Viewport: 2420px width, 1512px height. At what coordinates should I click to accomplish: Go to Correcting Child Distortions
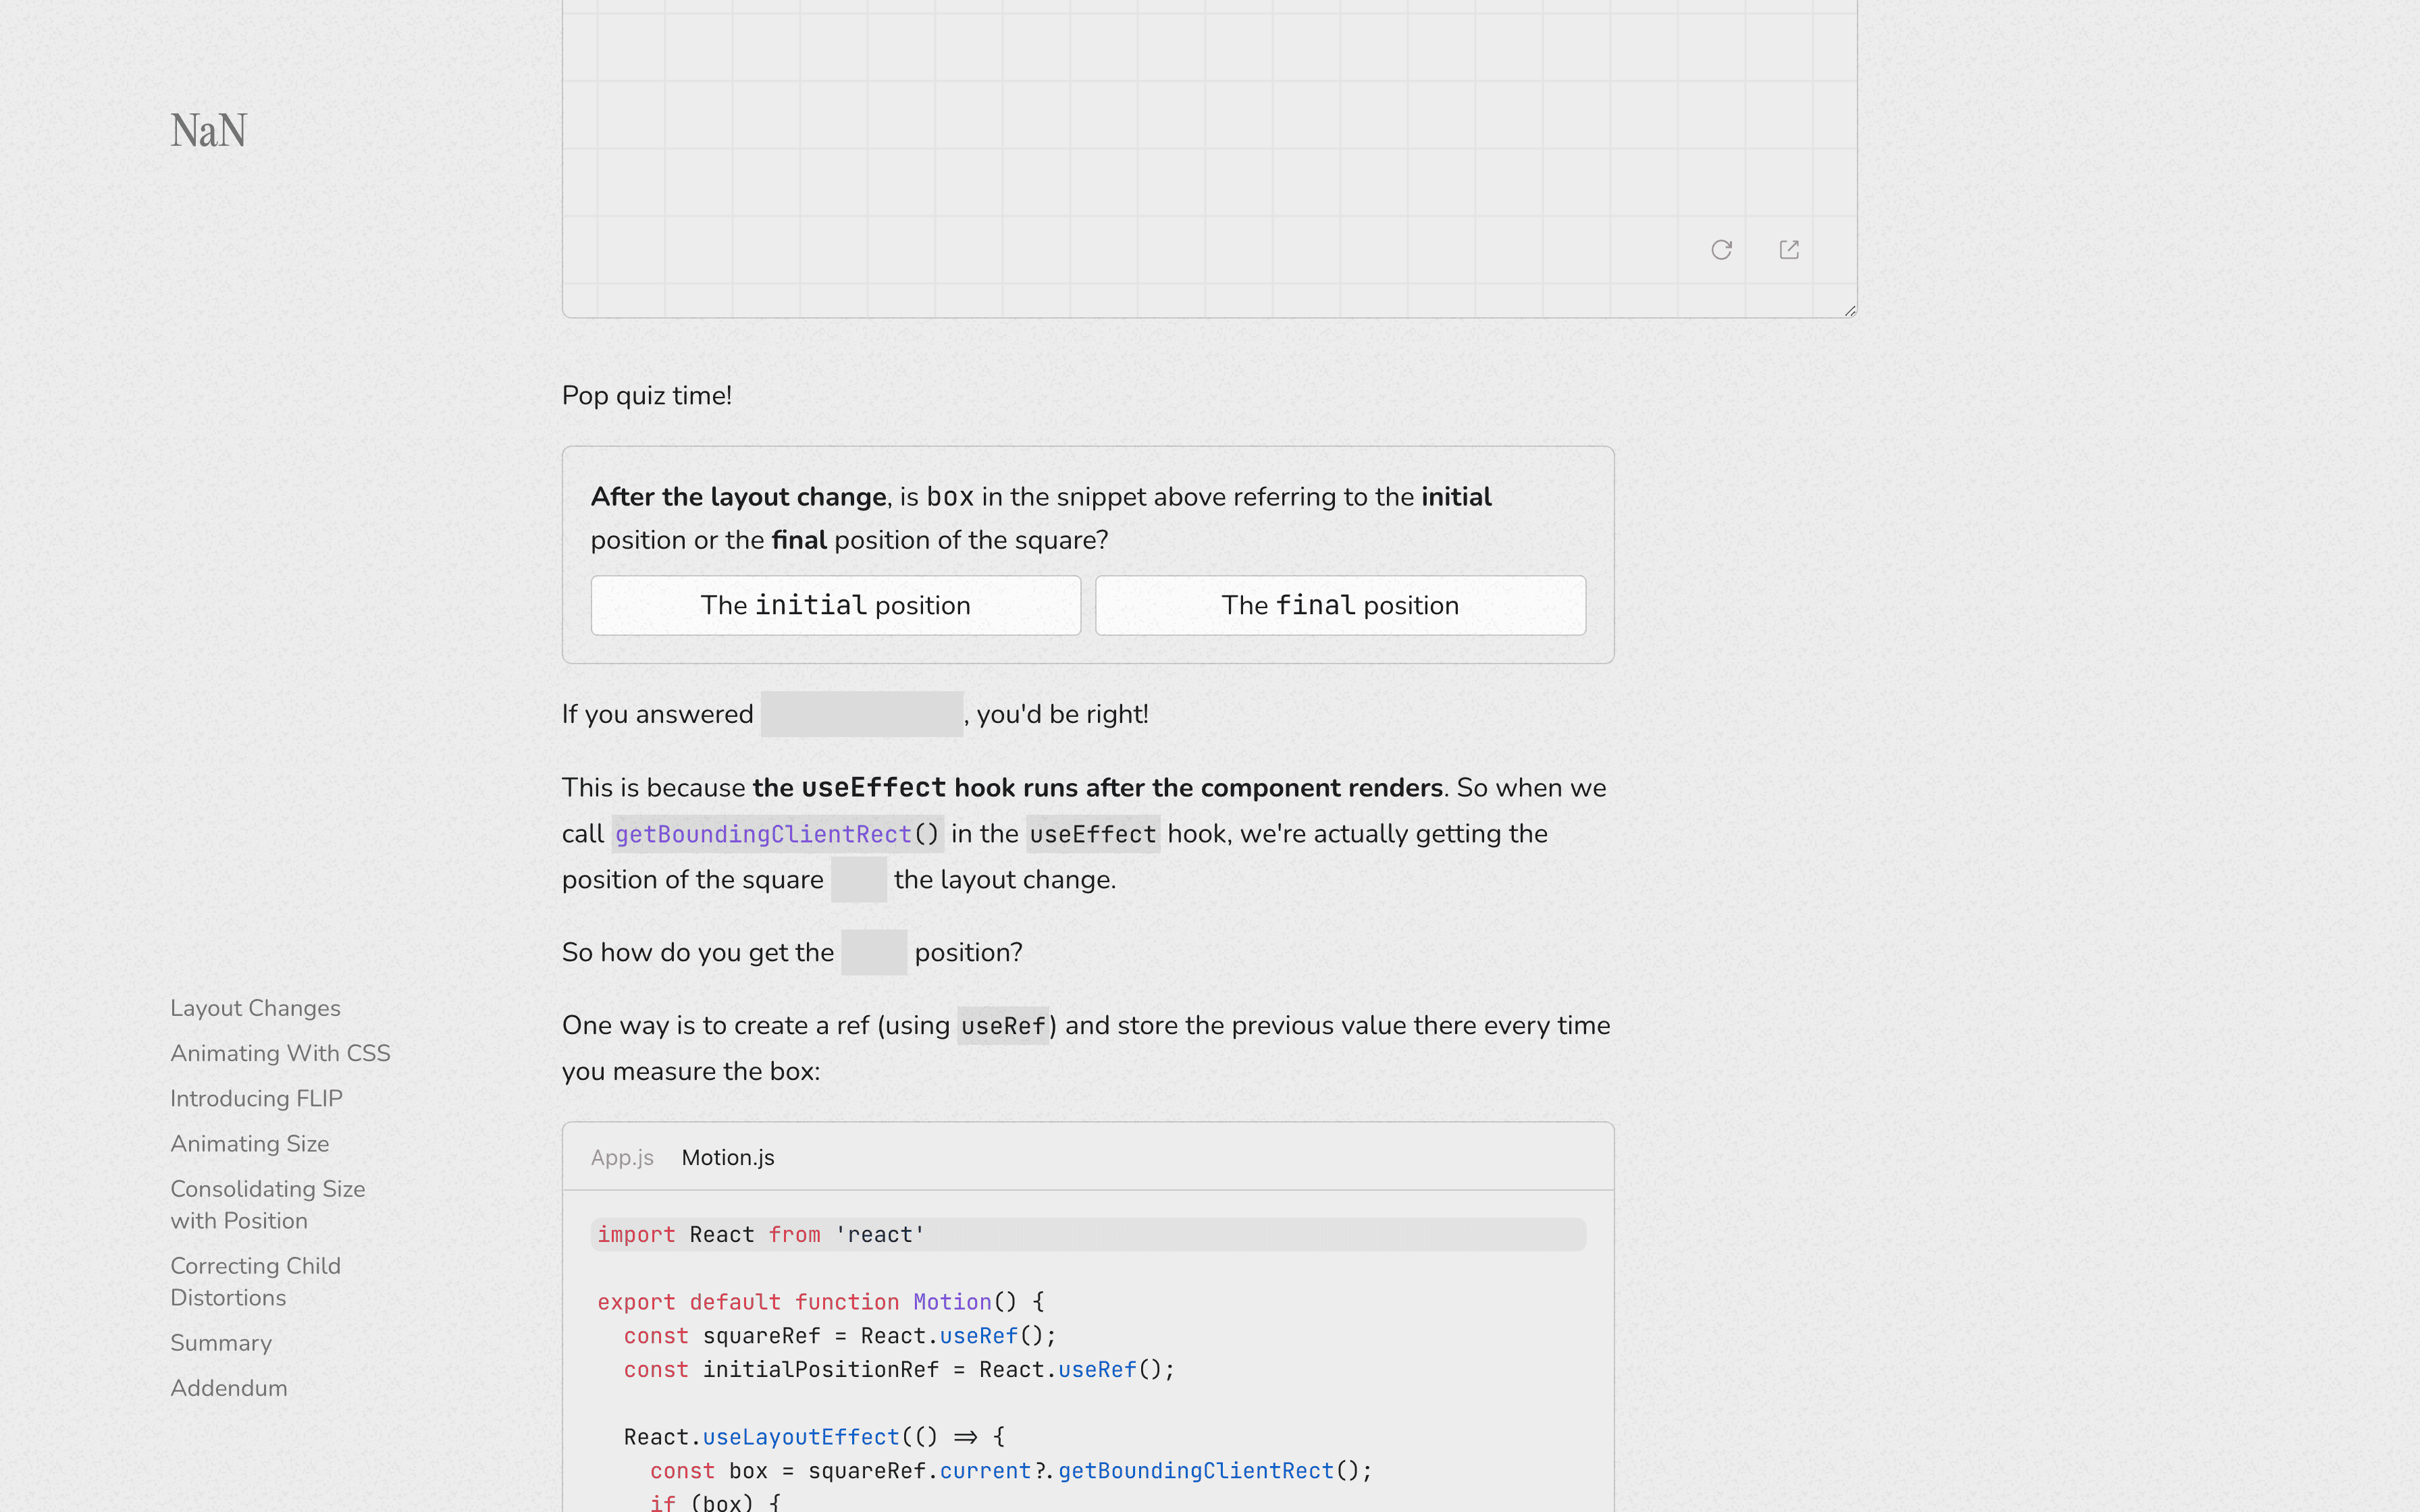click(255, 1281)
